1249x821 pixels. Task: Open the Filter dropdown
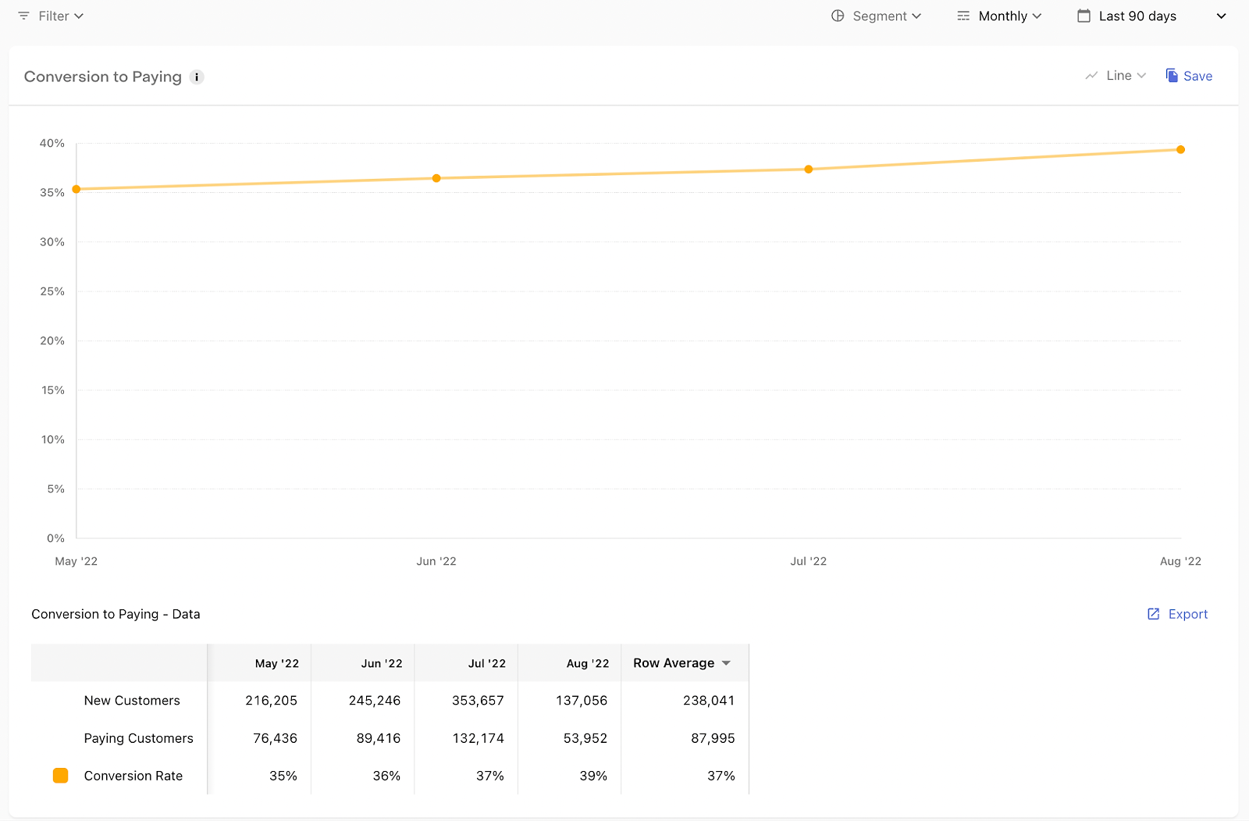tap(51, 16)
